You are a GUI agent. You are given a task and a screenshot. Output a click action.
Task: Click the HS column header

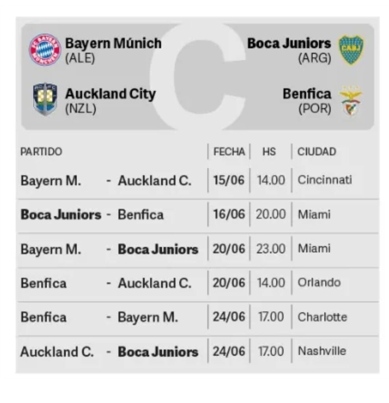pos(269,152)
